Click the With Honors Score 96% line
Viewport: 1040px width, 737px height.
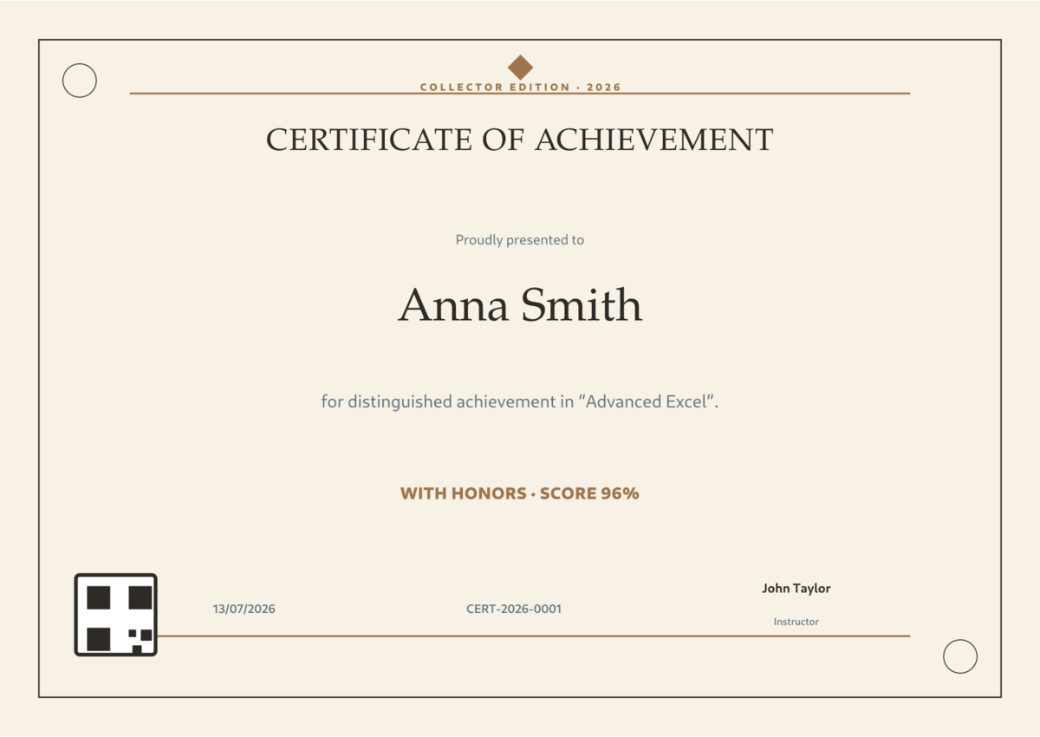(x=520, y=493)
